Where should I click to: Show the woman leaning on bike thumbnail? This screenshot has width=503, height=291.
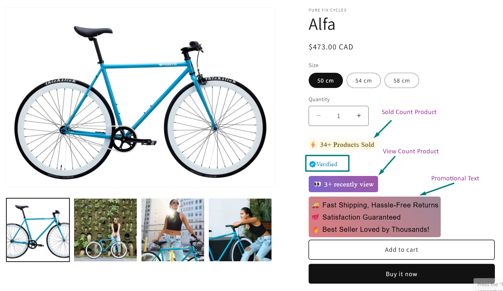[x=240, y=230]
